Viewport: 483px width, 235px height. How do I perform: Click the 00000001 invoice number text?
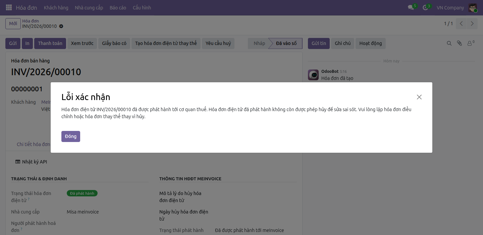[27, 89]
